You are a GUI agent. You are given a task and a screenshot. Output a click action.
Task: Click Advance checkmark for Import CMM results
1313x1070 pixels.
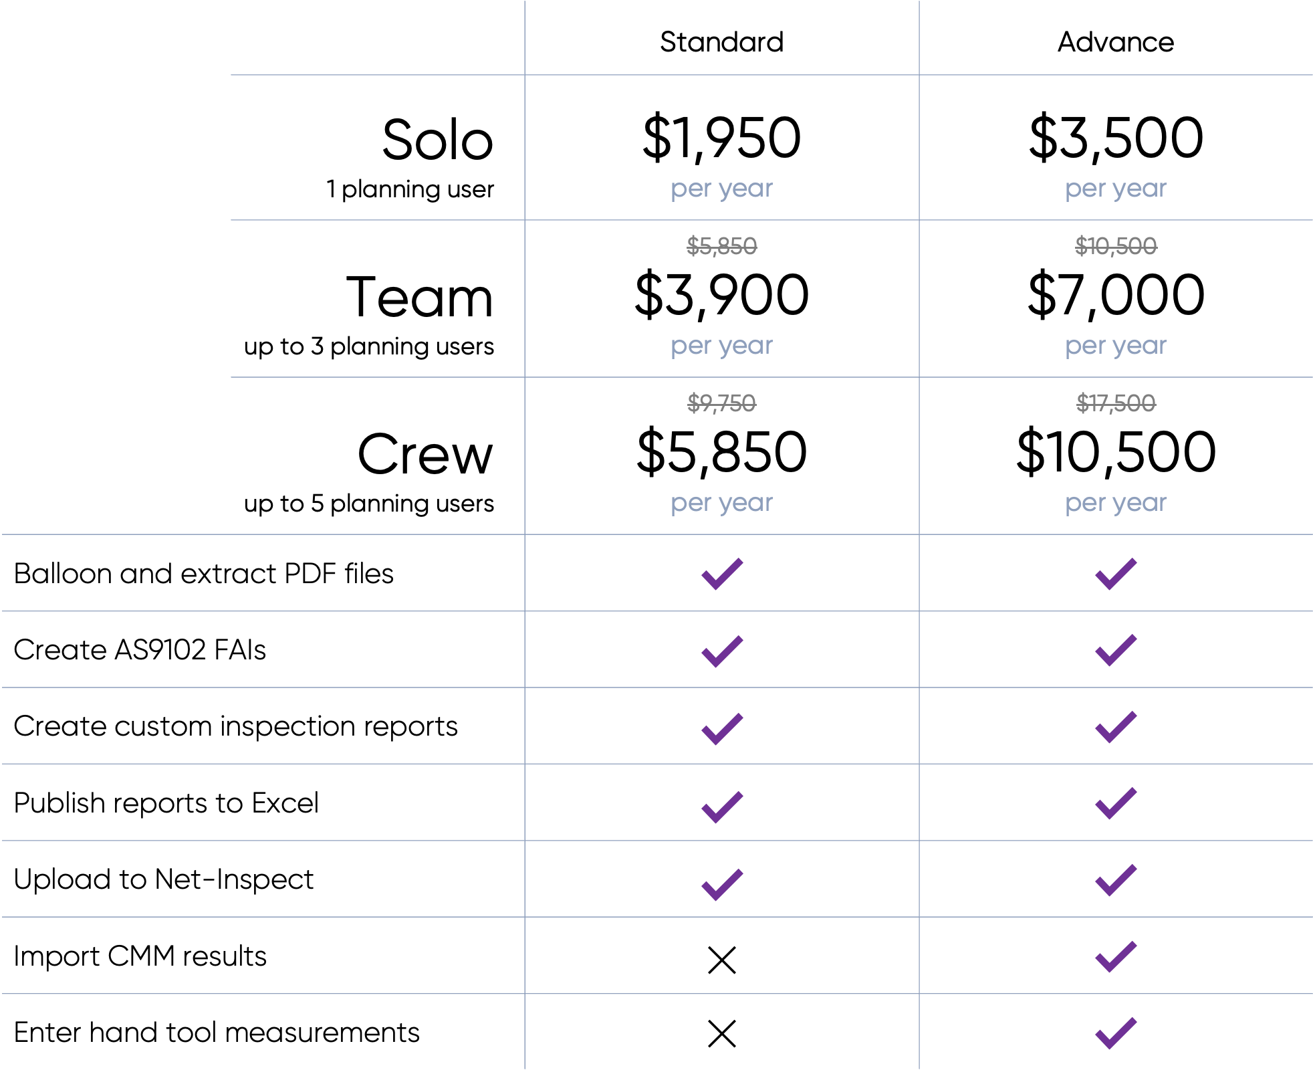pyautogui.click(x=1116, y=956)
